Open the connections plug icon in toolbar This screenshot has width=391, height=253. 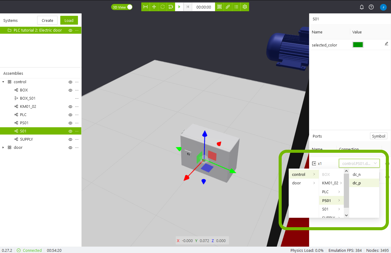tap(228, 7)
